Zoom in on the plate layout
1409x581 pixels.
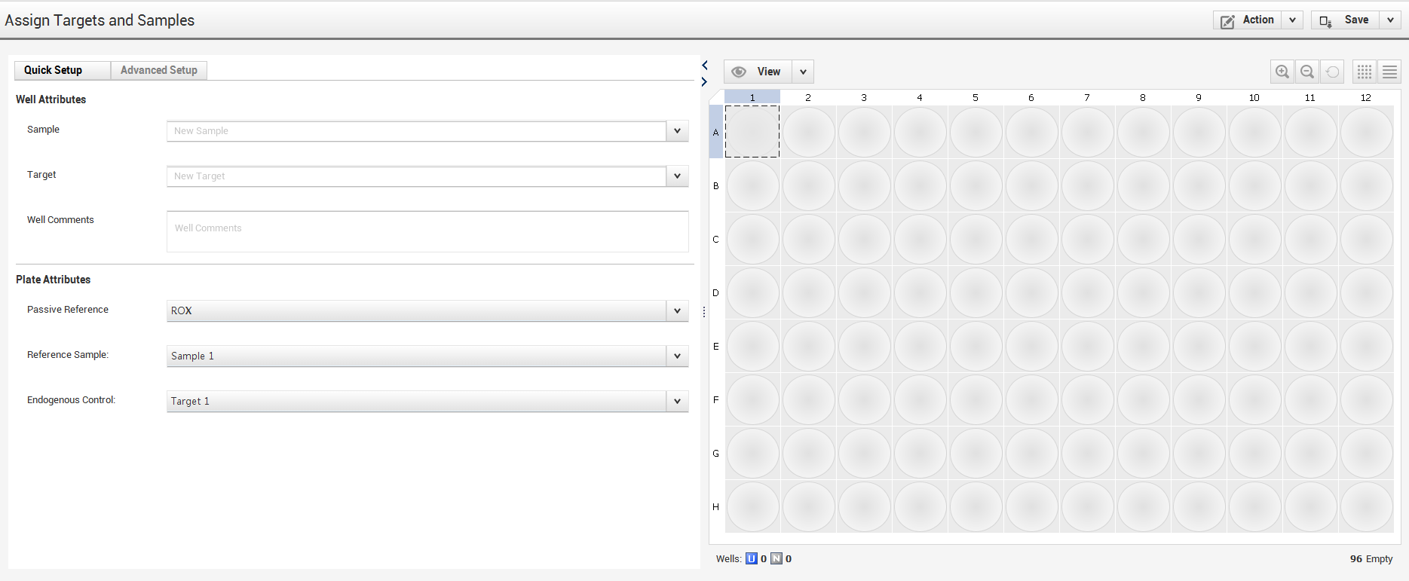pyautogui.click(x=1282, y=72)
